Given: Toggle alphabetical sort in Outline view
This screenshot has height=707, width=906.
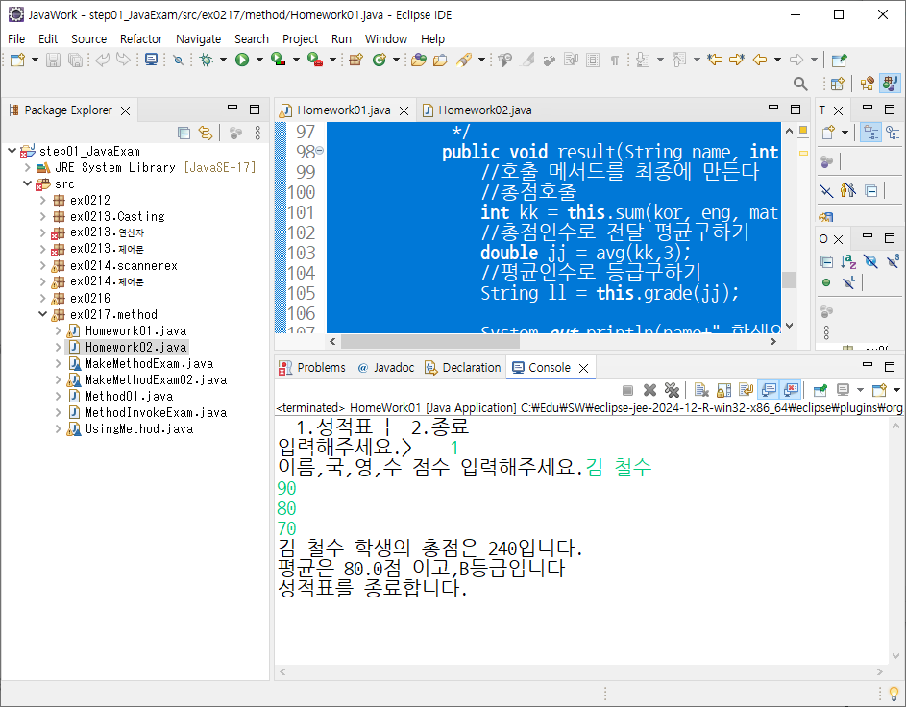Looking at the screenshot, I should (x=848, y=261).
